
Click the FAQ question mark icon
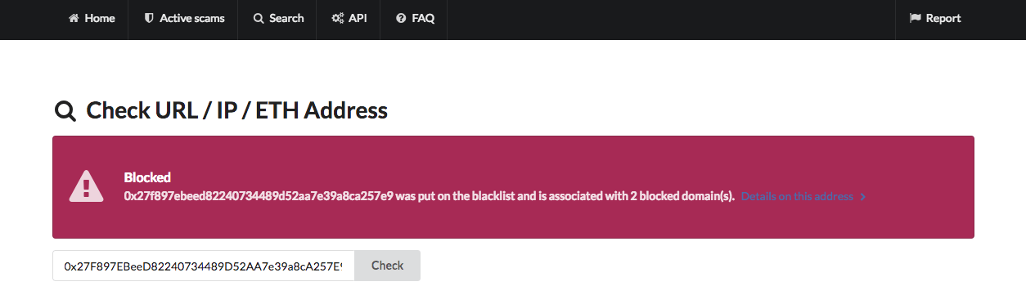click(401, 18)
